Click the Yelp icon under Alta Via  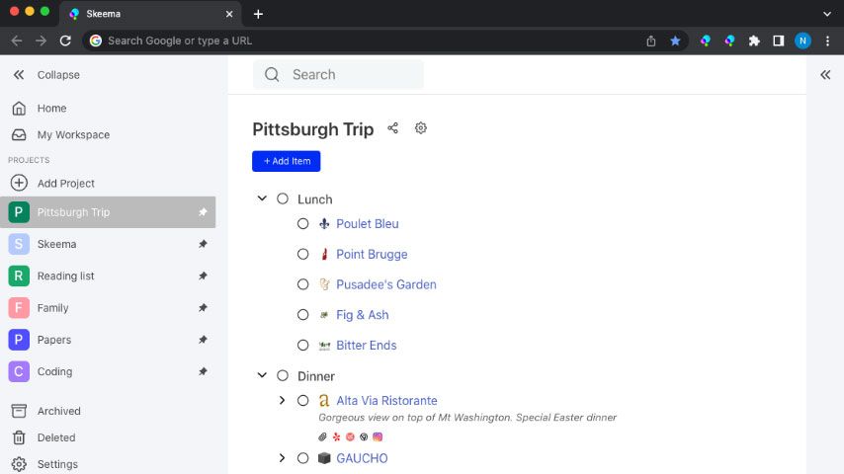pyautogui.click(x=336, y=436)
